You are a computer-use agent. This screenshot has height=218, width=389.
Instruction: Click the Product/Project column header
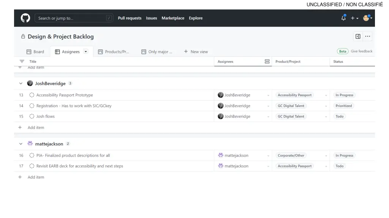(288, 62)
